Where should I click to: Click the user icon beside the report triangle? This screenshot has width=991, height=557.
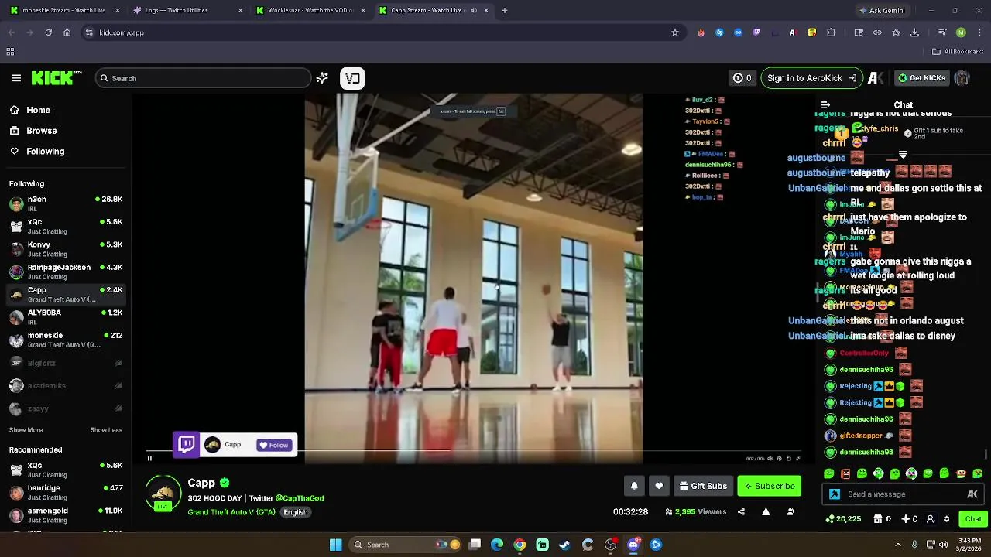tap(790, 511)
